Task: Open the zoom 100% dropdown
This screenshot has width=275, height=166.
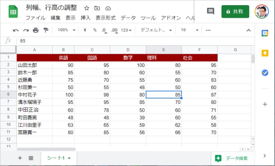Action: tap(66, 30)
